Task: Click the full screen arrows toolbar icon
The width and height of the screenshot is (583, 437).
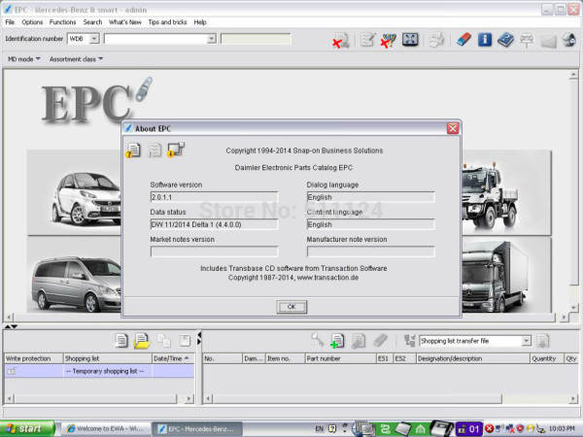Action: tap(410, 40)
